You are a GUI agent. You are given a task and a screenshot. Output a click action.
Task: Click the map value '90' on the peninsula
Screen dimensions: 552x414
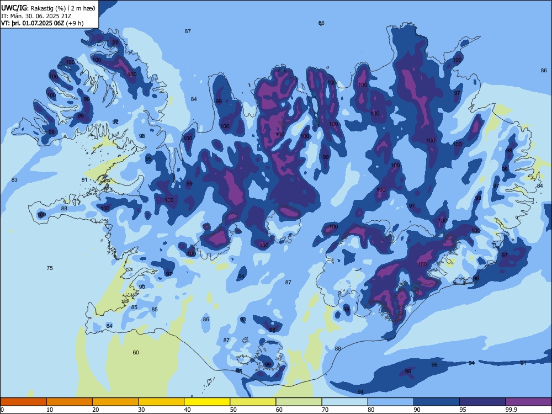coord(142,287)
